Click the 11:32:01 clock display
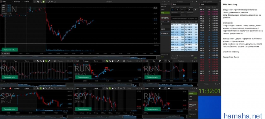This screenshot has width=265, height=119. pos(210,91)
